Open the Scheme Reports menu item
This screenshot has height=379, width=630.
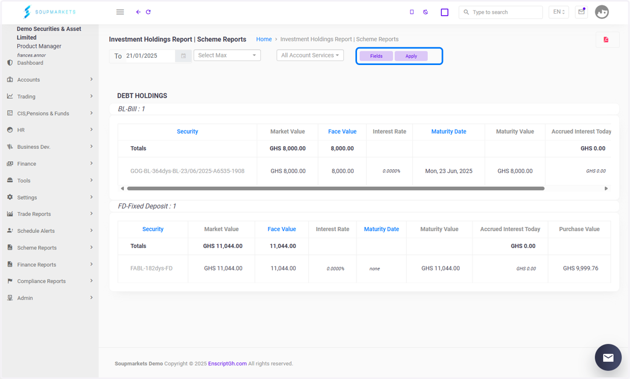37,248
